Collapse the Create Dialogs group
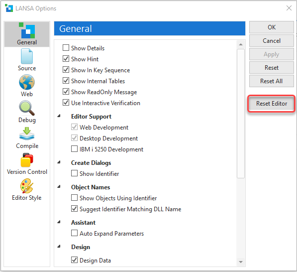Viewport: 297px width, 272px height. point(59,162)
